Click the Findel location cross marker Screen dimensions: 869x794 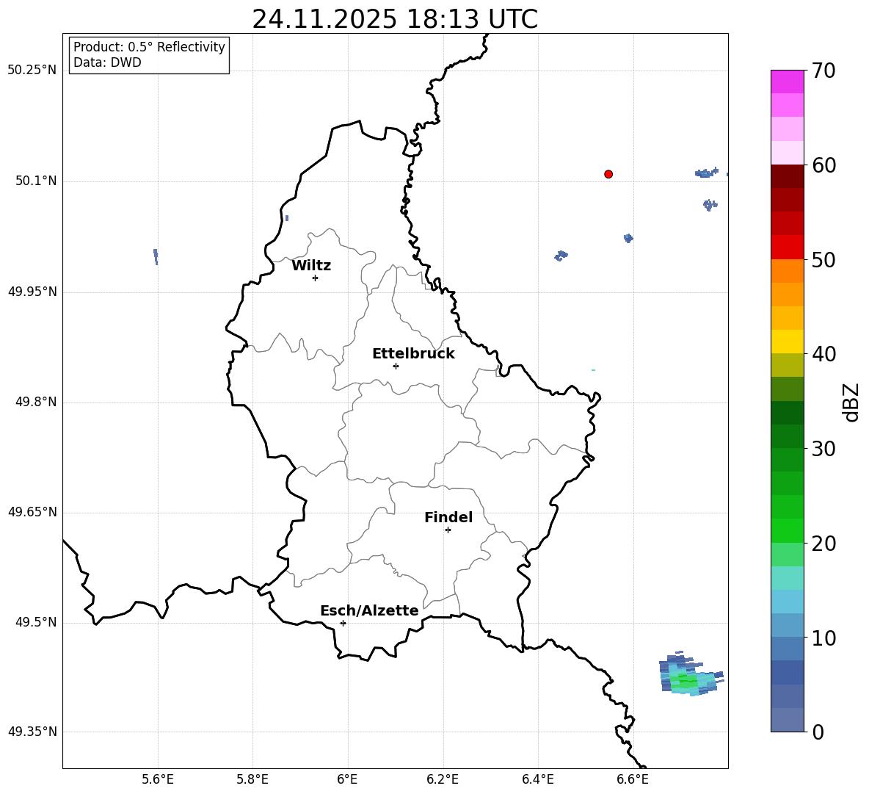[x=448, y=530]
